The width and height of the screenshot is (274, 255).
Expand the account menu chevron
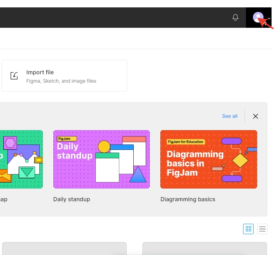(x=269, y=18)
